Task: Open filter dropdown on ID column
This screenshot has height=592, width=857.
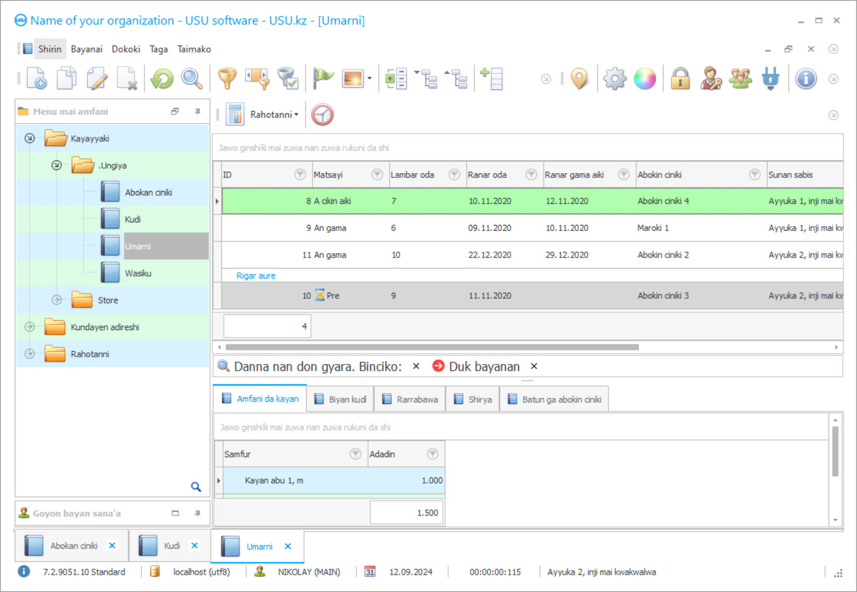Action: (x=300, y=174)
